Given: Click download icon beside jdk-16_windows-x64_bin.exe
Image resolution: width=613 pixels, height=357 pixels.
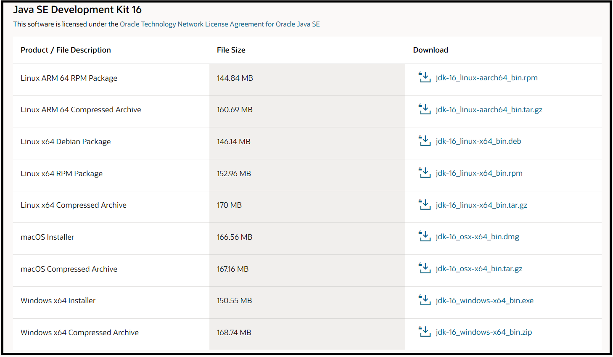Looking at the screenshot, I should pyautogui.click(x=425, y=300).
